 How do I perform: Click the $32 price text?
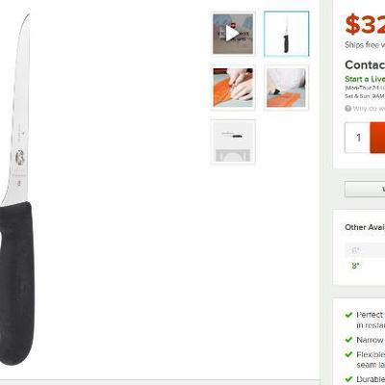tap(365, 24)
